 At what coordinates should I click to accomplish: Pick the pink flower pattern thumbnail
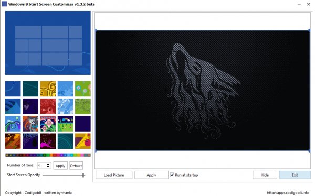point(48,124)
